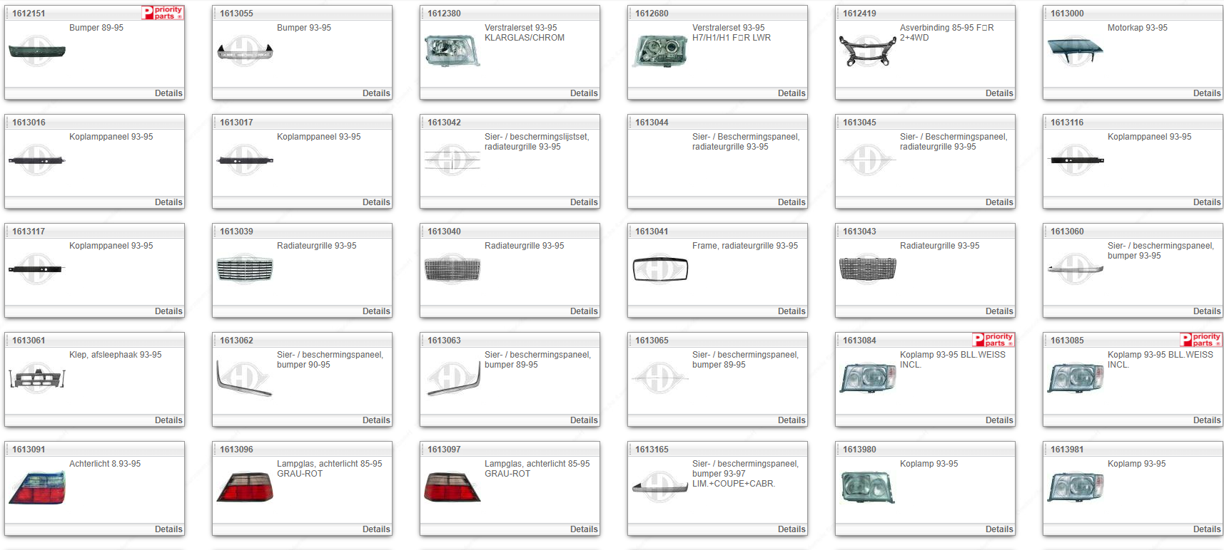
Task: Open Details for Koplamp item 1613981
Action: [1206, 529]
